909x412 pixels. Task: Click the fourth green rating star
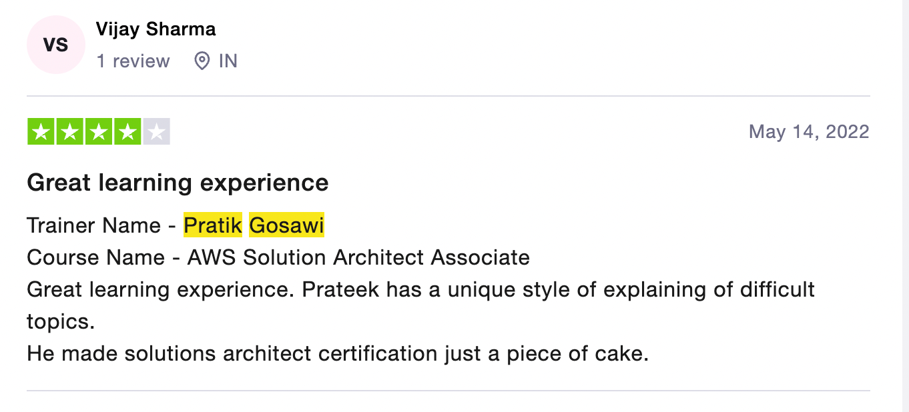[127, 132]
